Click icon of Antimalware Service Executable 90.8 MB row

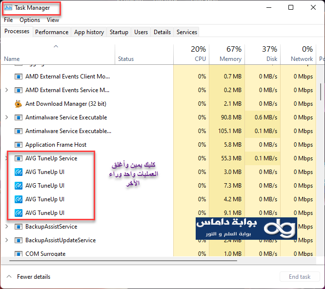[19, 117]
